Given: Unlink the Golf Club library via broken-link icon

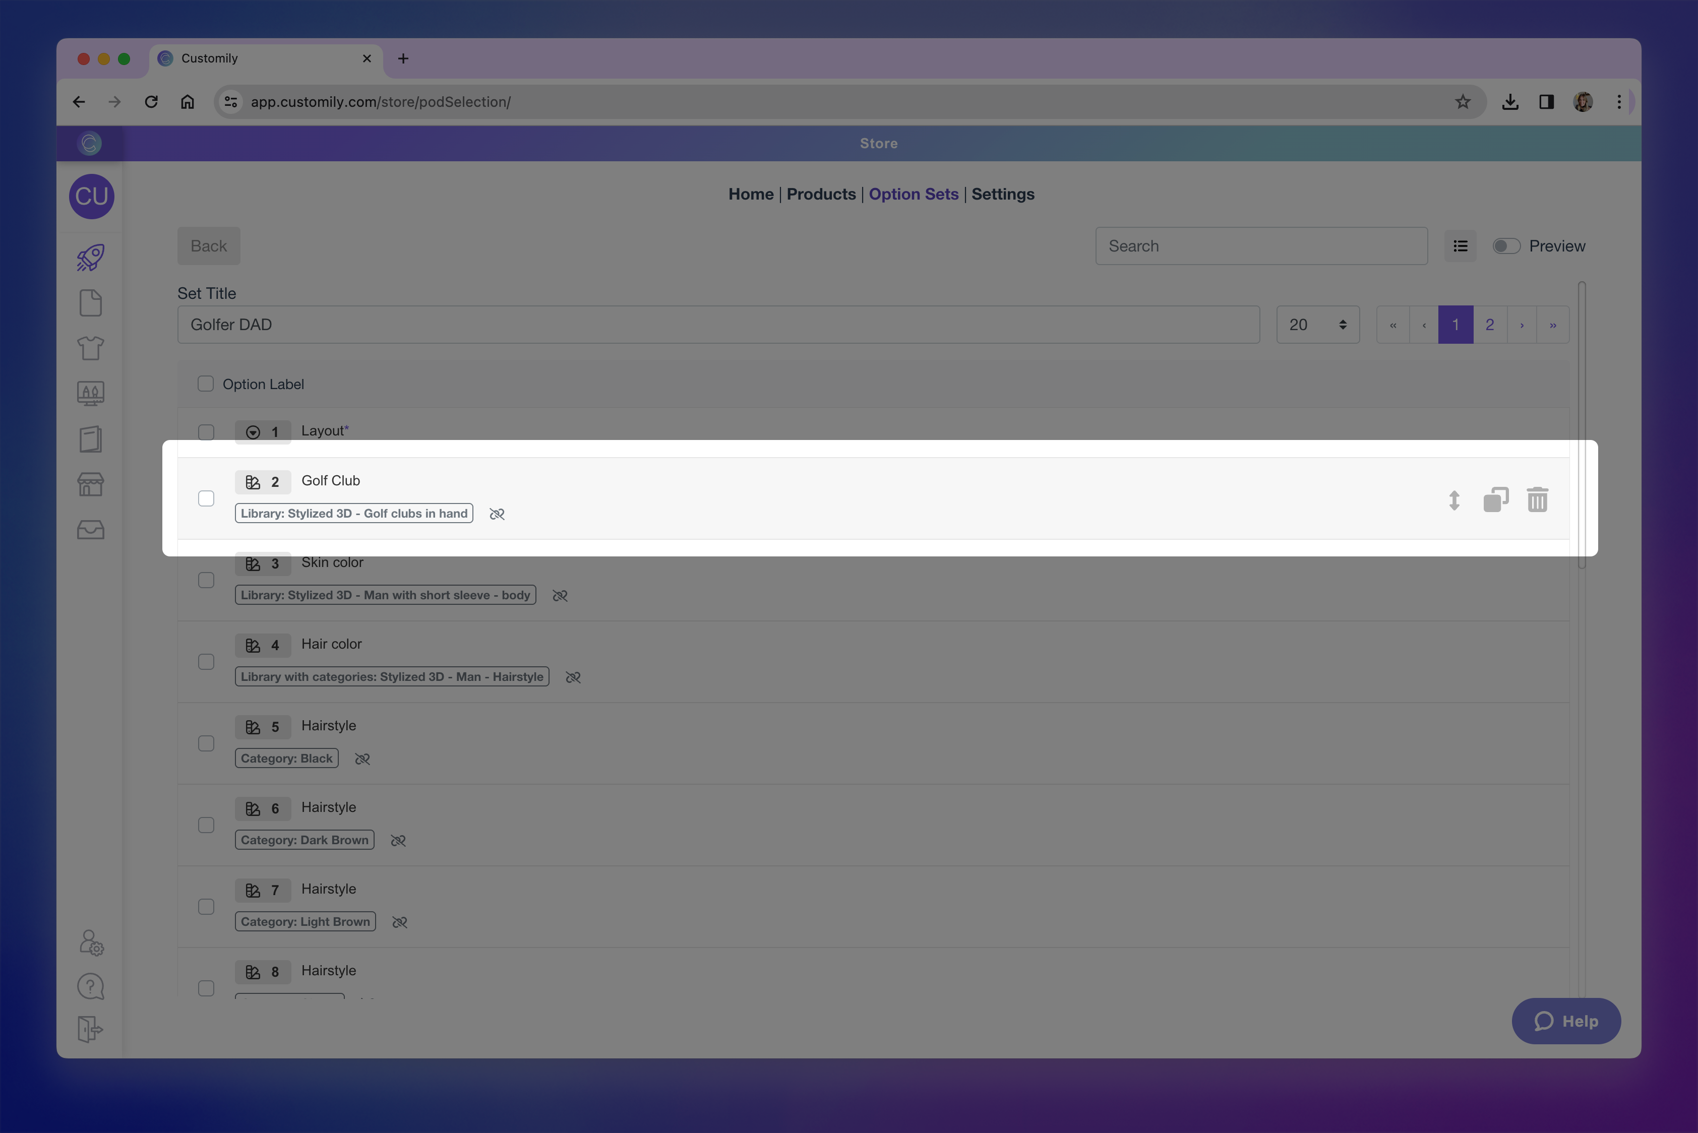Looking at the screenshot, I should [x=497, y=514].
